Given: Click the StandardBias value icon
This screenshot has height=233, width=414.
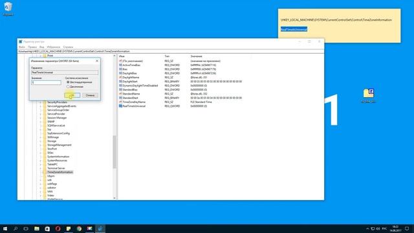Looking at the screenshot, I should click(x=121, y=89).
